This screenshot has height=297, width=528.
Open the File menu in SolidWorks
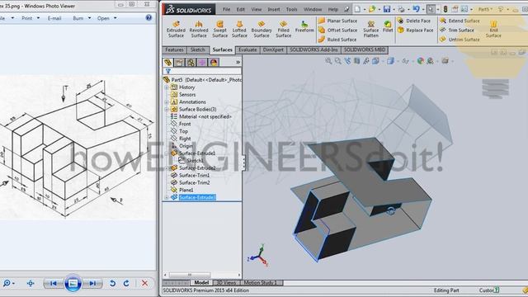226,9
